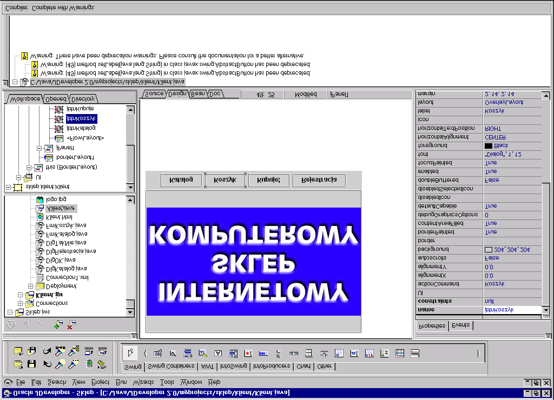554x400 pixels.
Task: Click the flashlight with hierarchy browse icon
Action: 74,351
